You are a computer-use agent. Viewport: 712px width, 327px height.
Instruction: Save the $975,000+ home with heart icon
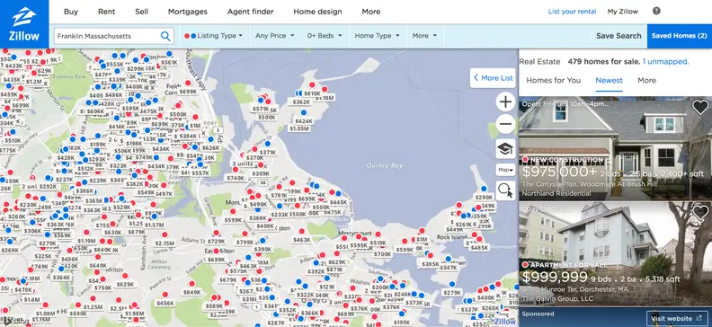point(700,108)
